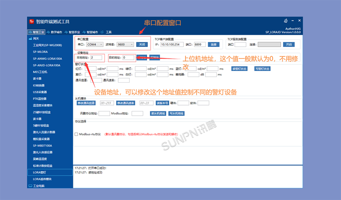Click the 读从机地址 button
The image size is (341, 200).
[158, 113]
